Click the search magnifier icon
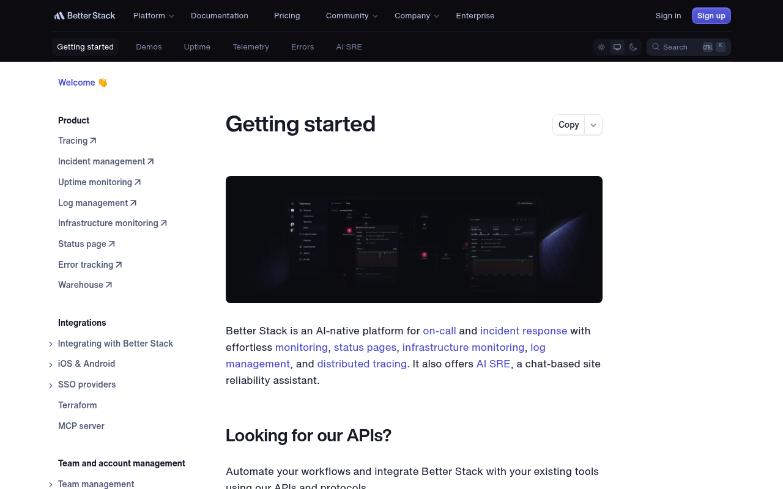 [x=656, y=46]
